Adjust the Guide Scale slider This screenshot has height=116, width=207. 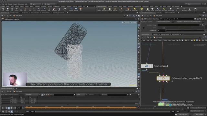tap(185, 31)
